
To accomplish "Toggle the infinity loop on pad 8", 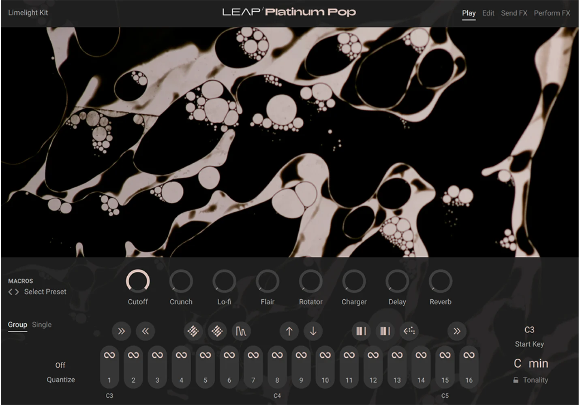I will (x=277, y=355).
